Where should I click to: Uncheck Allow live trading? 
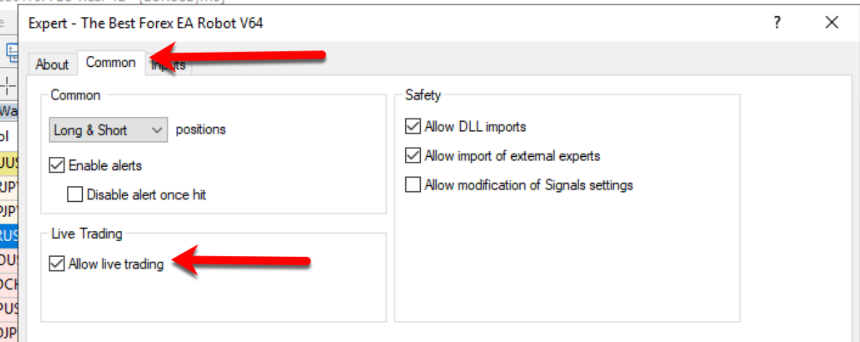click(57, 264)
